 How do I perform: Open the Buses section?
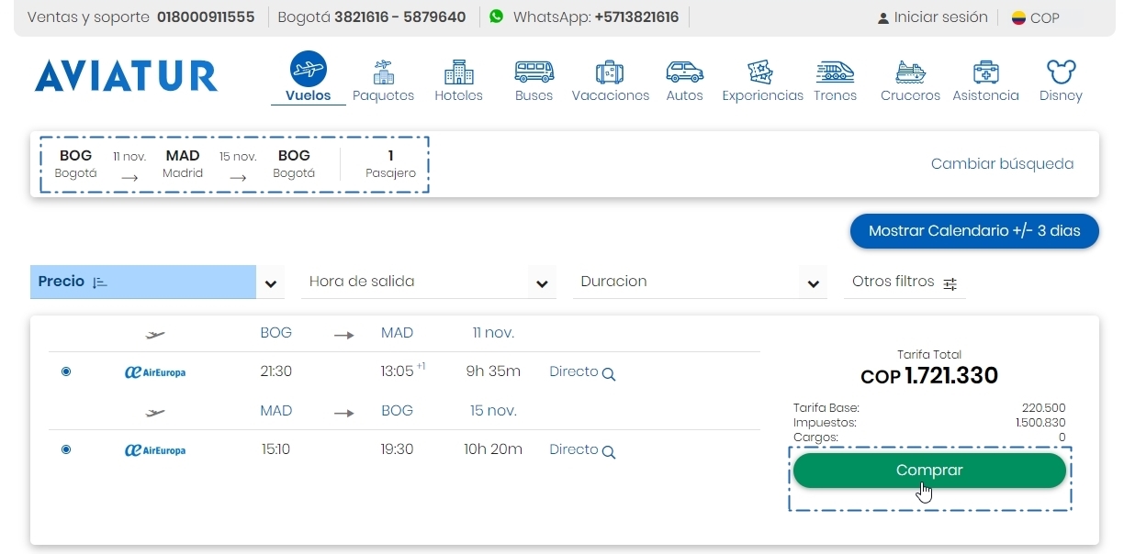[534, 81]
